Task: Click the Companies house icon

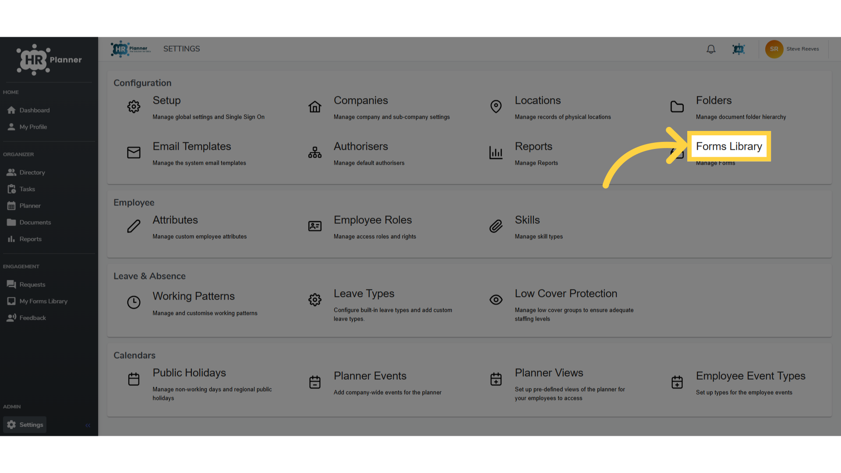Action: coord(315,106)
